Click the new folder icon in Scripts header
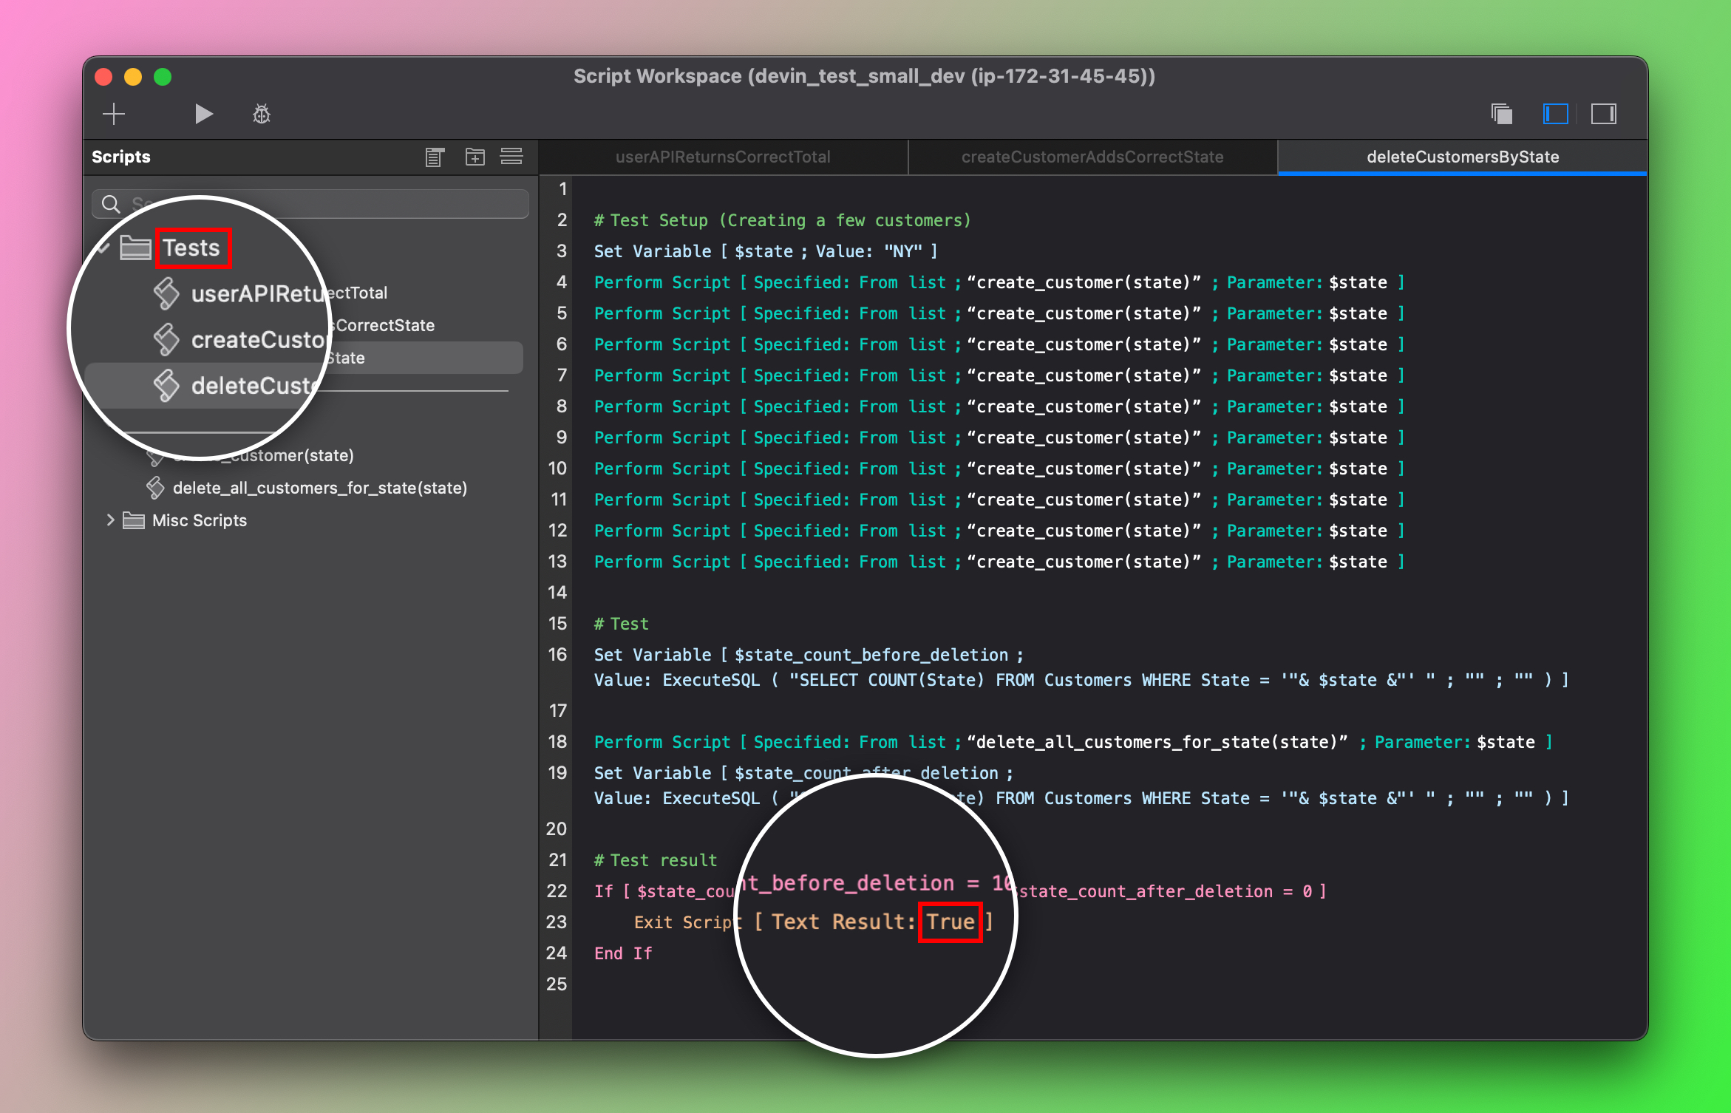This screenshot has width=1731, height=1113. coord(475,157)
